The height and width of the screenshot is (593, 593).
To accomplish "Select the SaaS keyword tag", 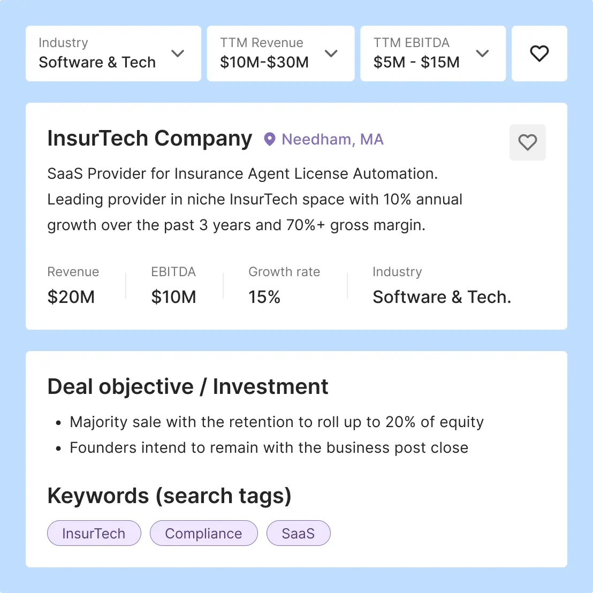I will click(x=298, y=533).
